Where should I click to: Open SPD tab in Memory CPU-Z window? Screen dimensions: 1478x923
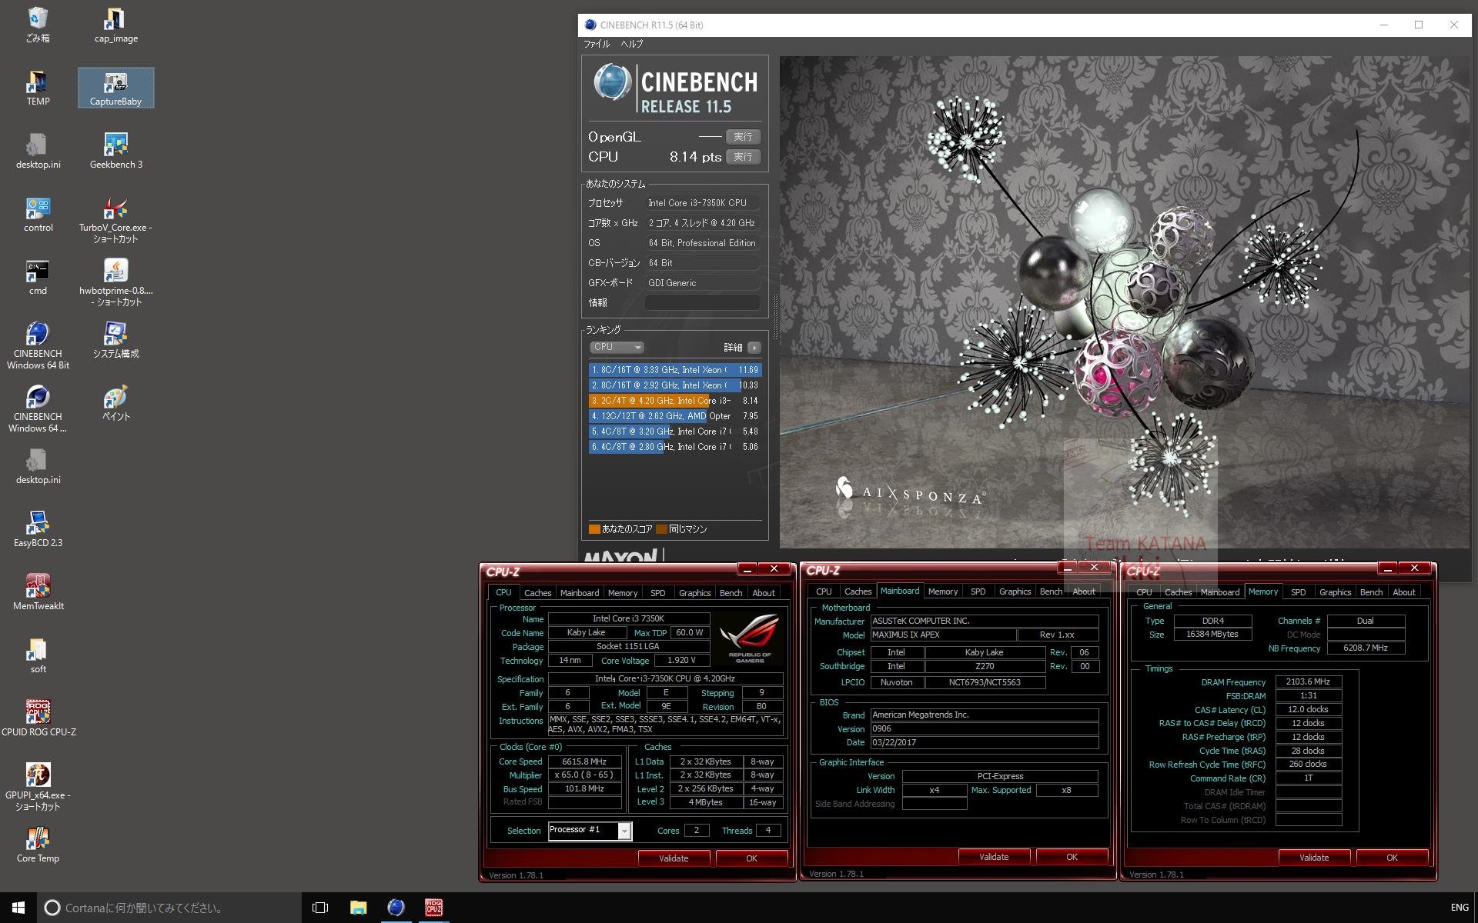pos(1298,592)
